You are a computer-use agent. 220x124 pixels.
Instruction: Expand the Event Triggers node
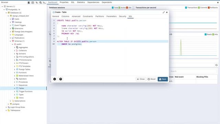click(x=10, y=25)
